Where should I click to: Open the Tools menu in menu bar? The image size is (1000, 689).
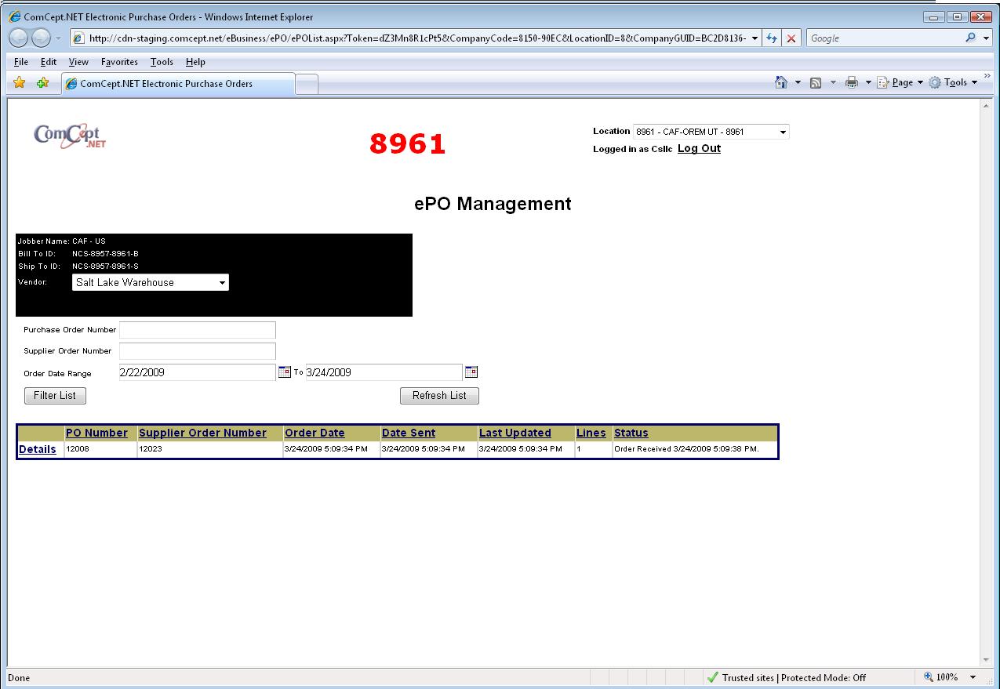tap(162, 62)
